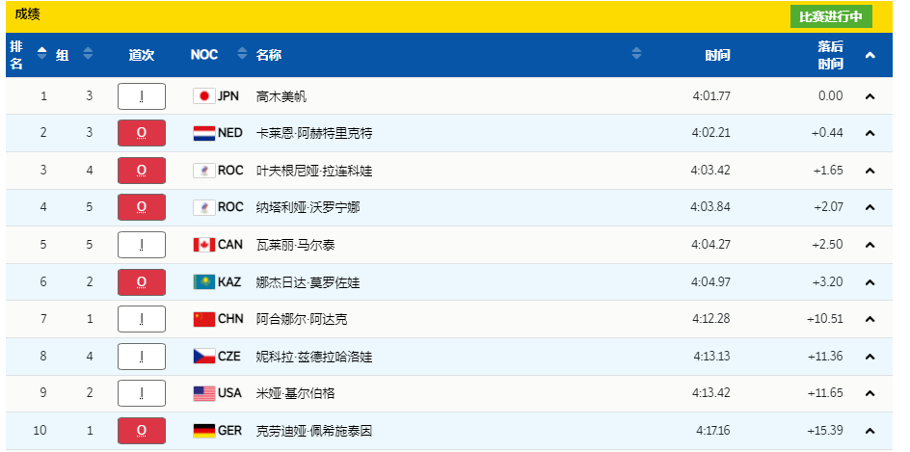Sort by 名称 column header arrows
Screen dimensions: 910x452
(x=636, y=54)
